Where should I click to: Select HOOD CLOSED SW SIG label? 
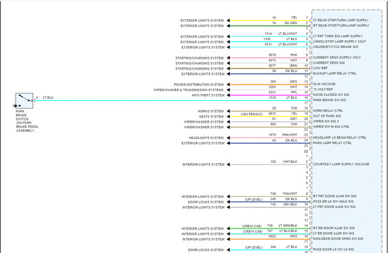point(331,95)
